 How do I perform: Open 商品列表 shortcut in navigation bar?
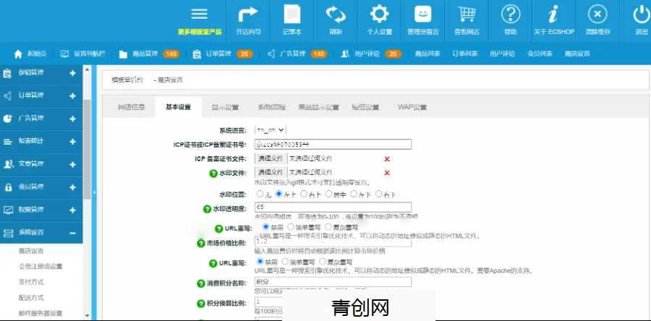[427, 54]
